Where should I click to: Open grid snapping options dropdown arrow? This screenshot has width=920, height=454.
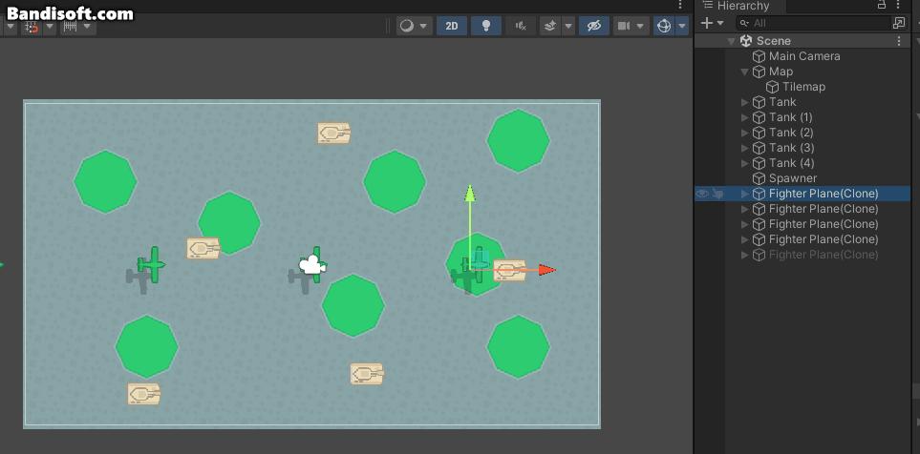[50, 27]
